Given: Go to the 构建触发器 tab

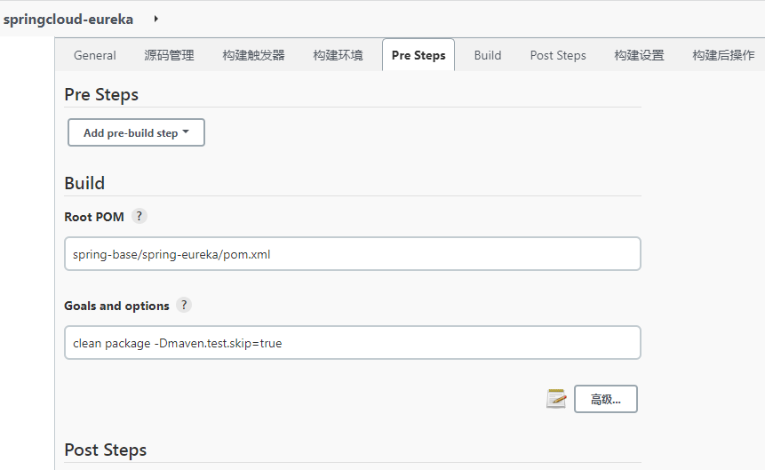Looking at the screenshot, I should point(254,55).
